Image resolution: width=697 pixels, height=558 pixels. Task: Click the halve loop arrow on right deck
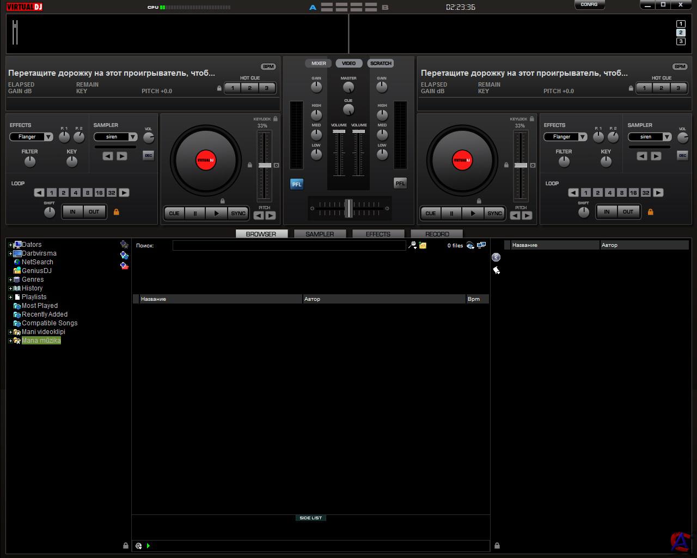(573, 193)
